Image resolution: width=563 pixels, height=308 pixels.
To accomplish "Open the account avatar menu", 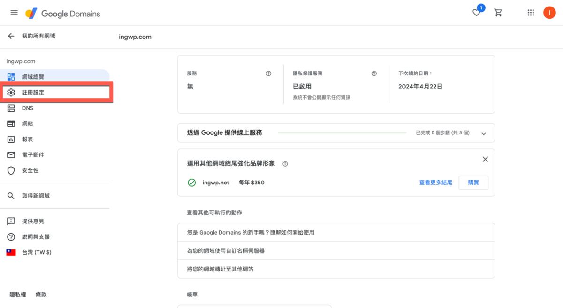I will click(x=549, y=13).
